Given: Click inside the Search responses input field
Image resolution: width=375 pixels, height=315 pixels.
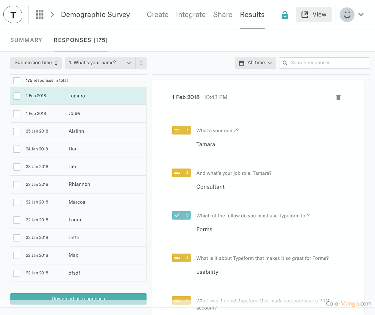Looking at the screenshot, I should point(324,63).
